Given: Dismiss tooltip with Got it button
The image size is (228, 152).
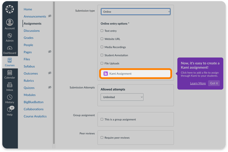Looking at the screenshot, I should click(x=214, y=83).
